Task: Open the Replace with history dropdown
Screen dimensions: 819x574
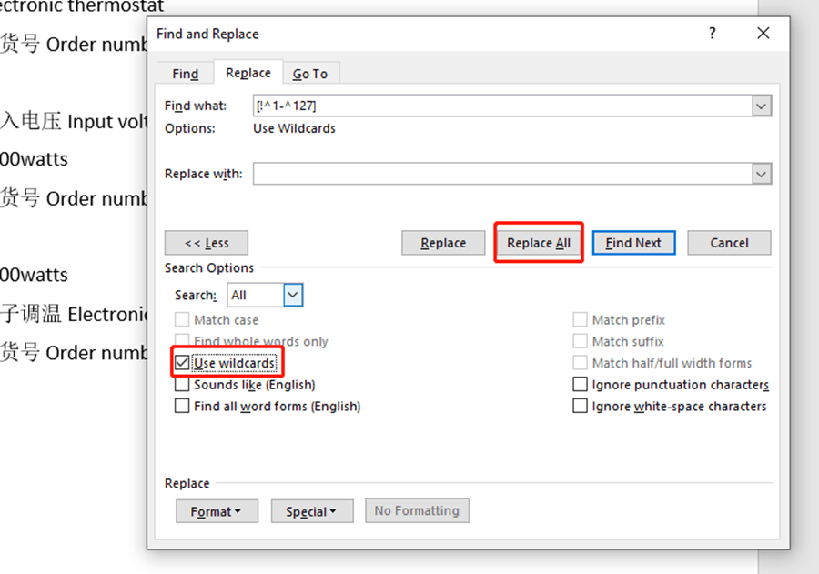Action: pyautogui.click(x=761, y=174)
